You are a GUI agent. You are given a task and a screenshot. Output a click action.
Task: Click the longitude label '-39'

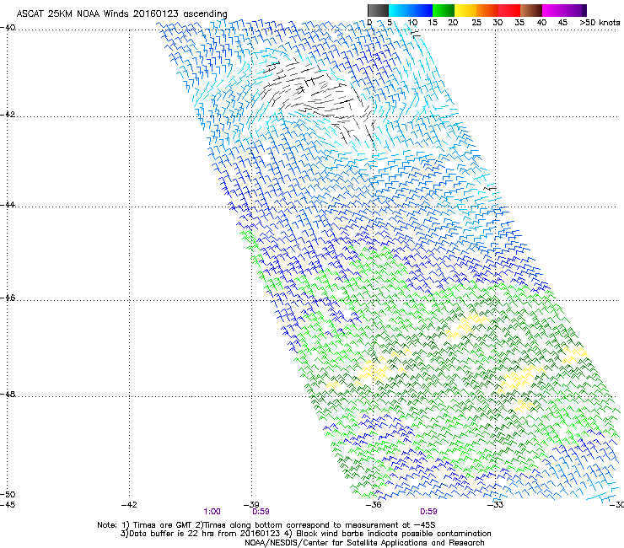click(251, 505)
